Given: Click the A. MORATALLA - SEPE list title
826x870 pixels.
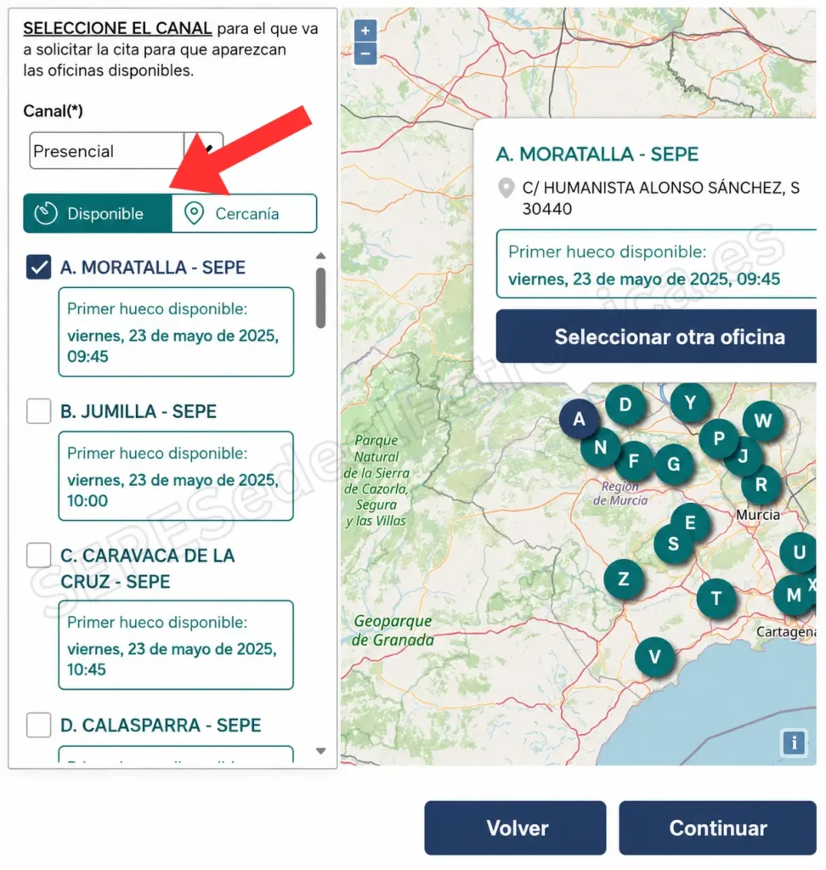Looking at the screenshot, I should point(153,268).
